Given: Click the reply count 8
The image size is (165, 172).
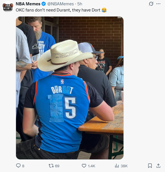Looking at the screenshot, I should pyautogui.click(x=23, y=166).
